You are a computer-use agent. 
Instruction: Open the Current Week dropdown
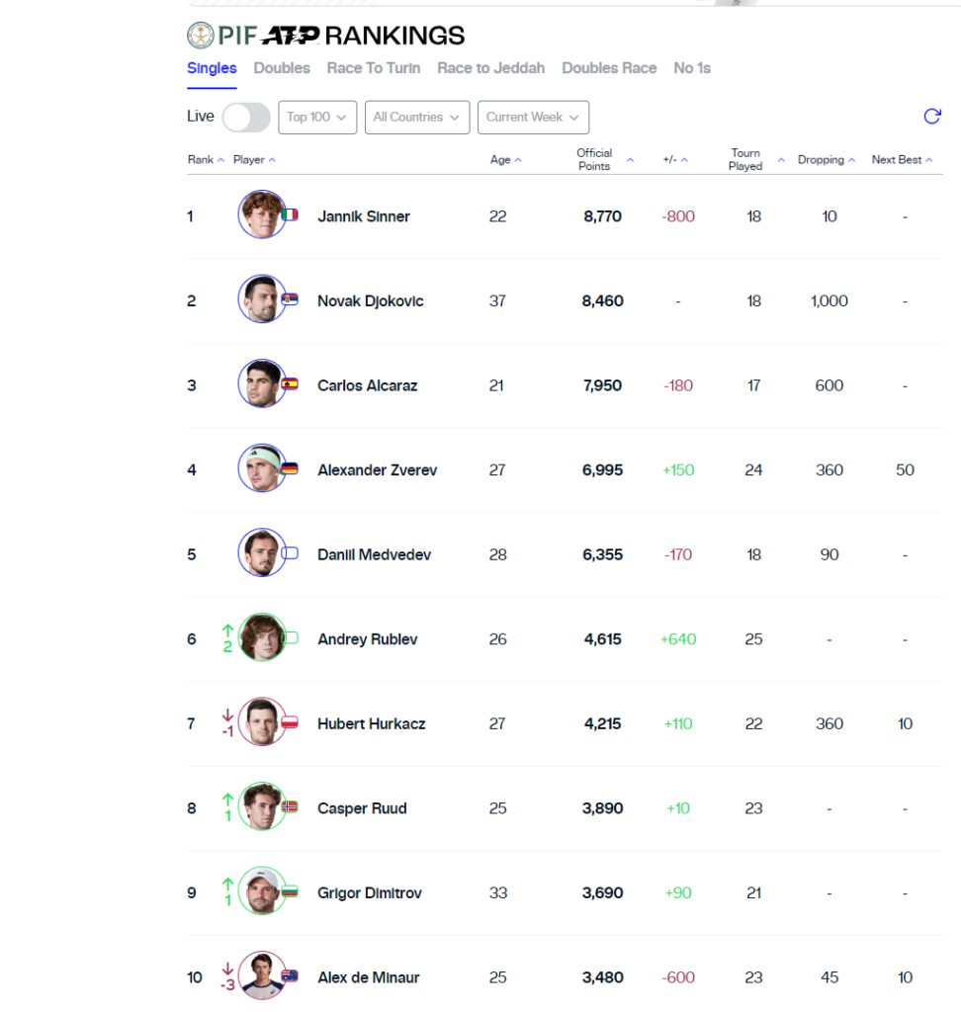(x=533, y=118)
